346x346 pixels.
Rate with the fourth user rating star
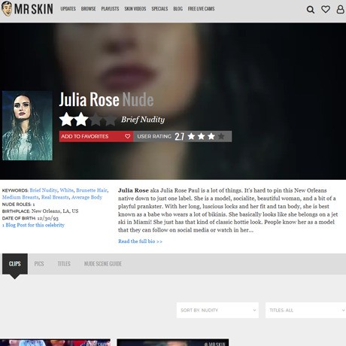click(x=221, y=136)
